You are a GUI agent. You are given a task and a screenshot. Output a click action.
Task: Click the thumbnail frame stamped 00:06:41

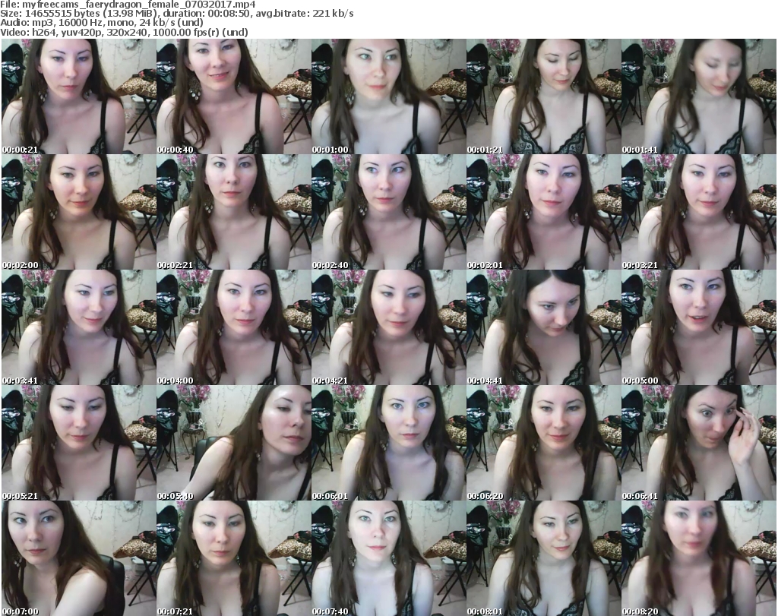coord(699,443)
